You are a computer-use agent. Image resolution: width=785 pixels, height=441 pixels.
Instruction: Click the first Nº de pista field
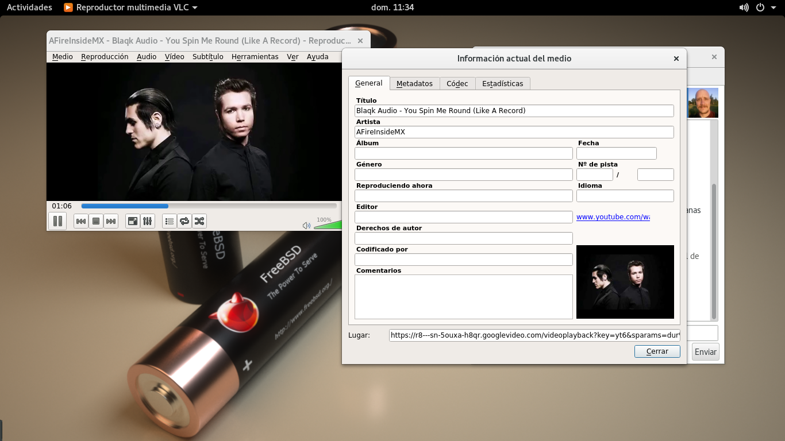coord(595,175)
